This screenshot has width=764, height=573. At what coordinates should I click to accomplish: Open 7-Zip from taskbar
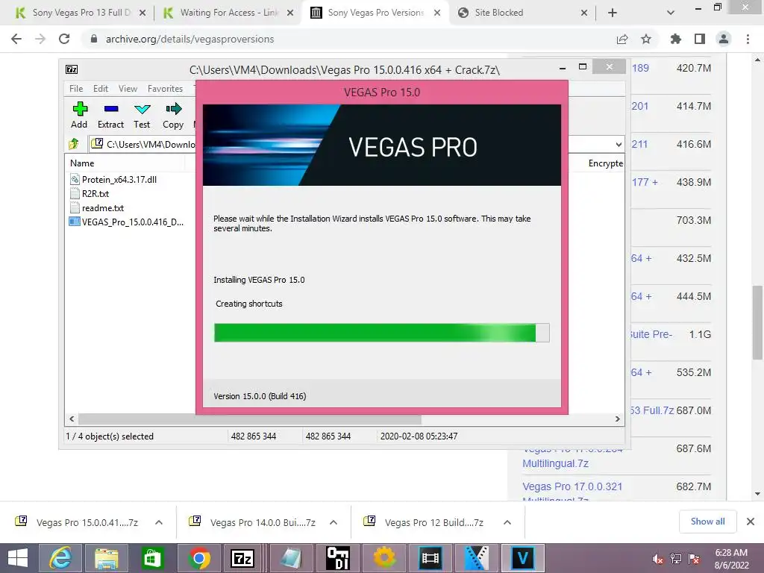point(242,558)
